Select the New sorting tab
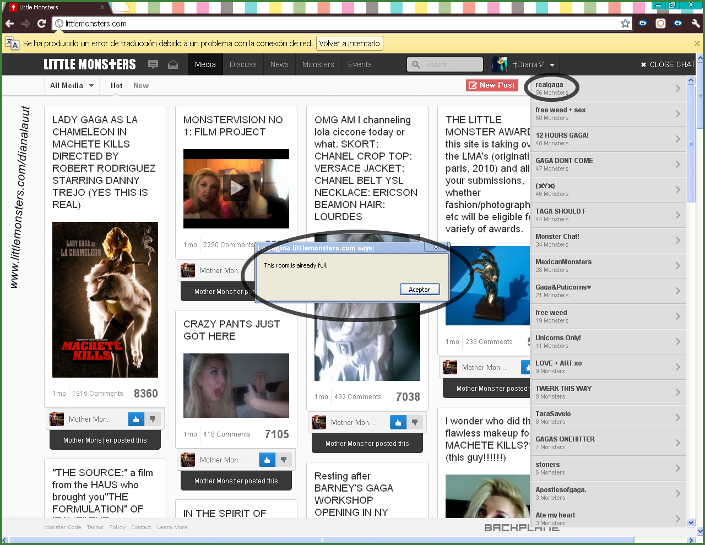 click(x=141, y=85)
